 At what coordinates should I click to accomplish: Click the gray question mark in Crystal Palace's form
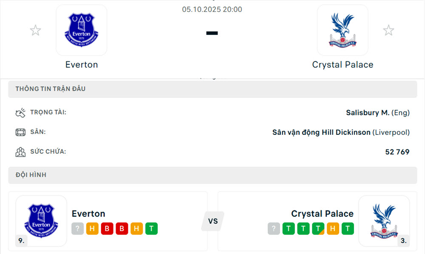pos(274,229)
